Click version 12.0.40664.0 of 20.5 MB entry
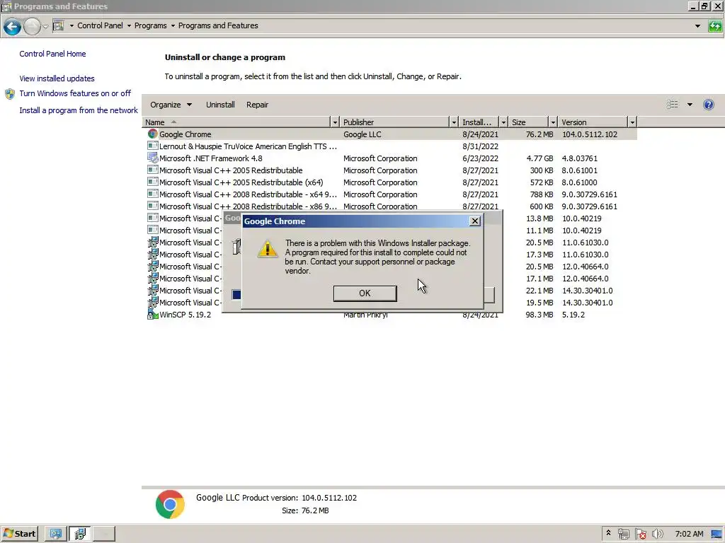Image resolution: width=725 pixels, height=543 pixels. 585,267
